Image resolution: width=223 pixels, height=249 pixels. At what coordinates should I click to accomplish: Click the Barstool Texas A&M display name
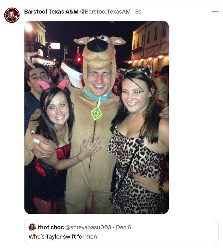tap(51, 12)
